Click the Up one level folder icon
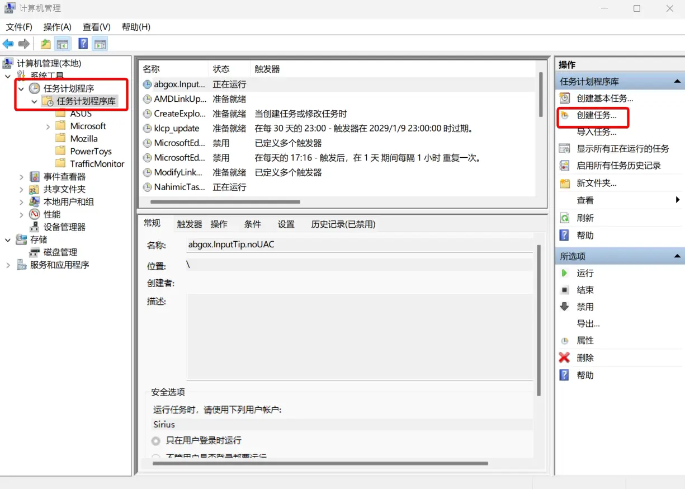The height and width of the screenshot is (489, 685). pos(46,44)
